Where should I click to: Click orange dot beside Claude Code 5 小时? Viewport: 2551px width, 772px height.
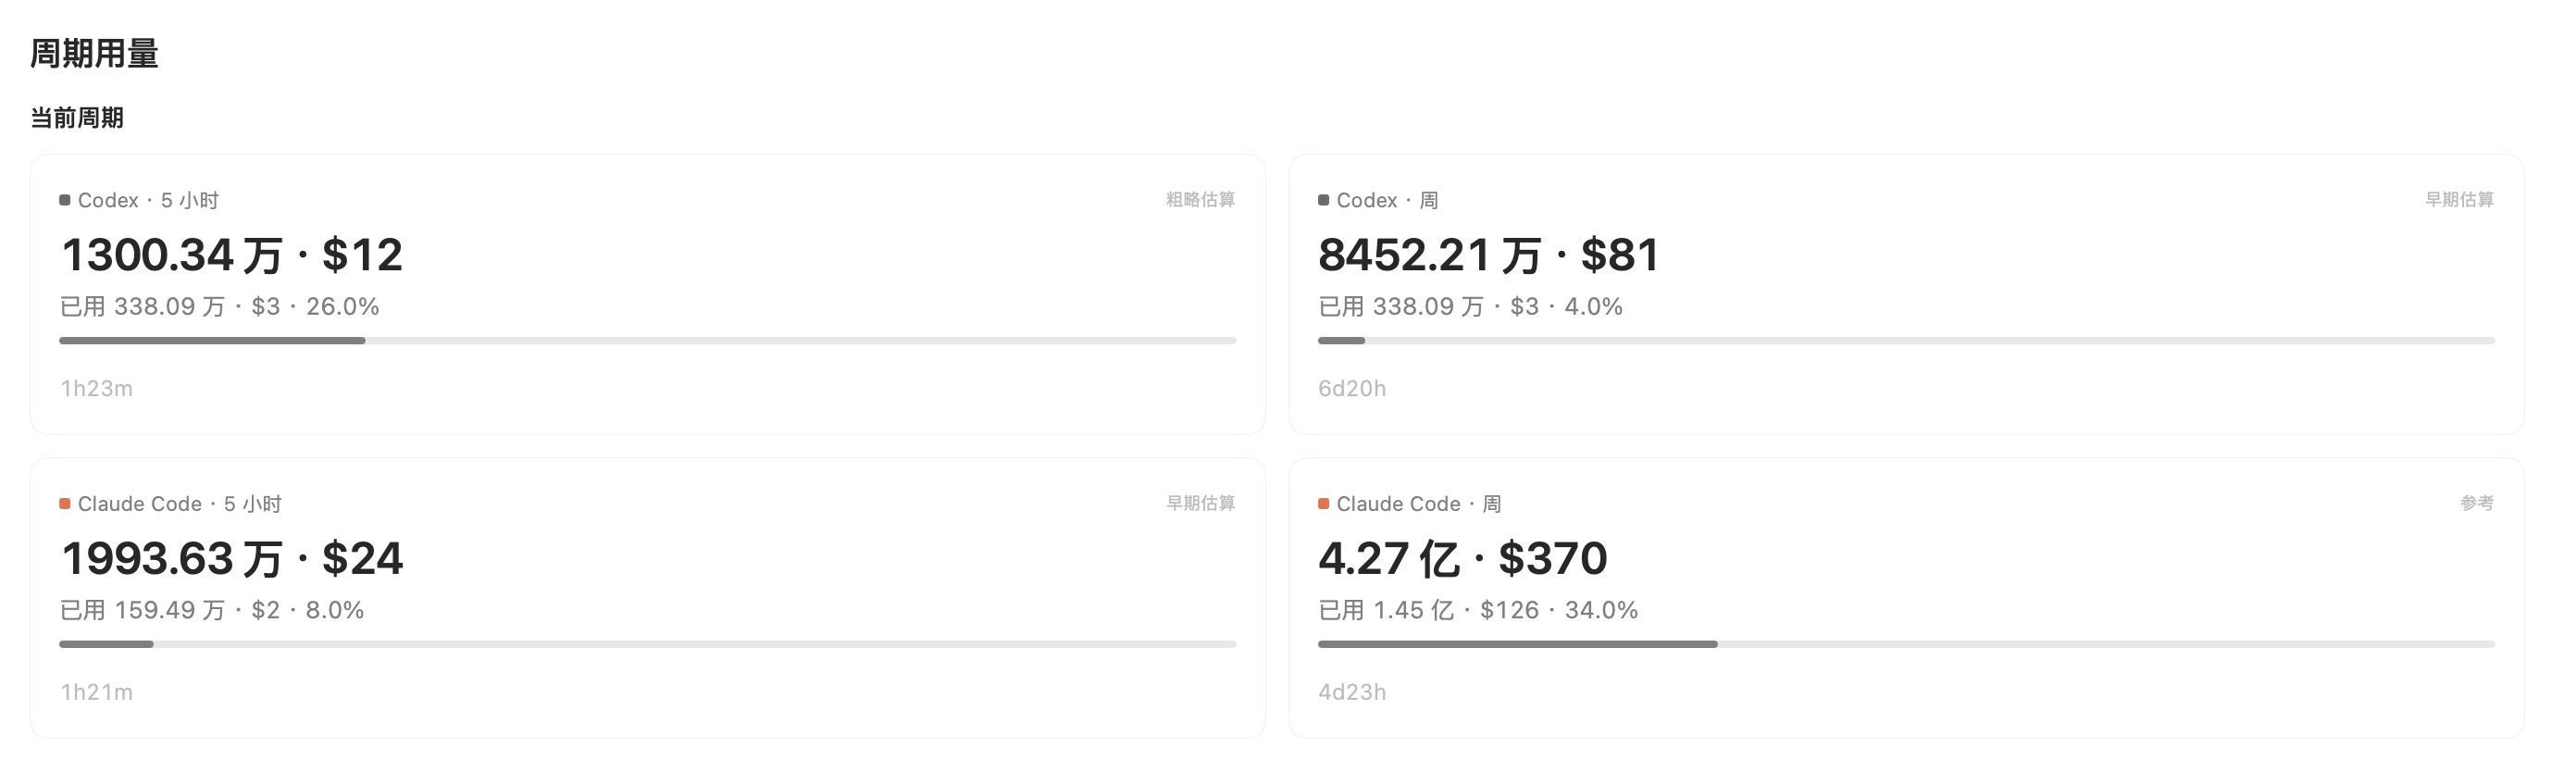click(x=65, y=504)
